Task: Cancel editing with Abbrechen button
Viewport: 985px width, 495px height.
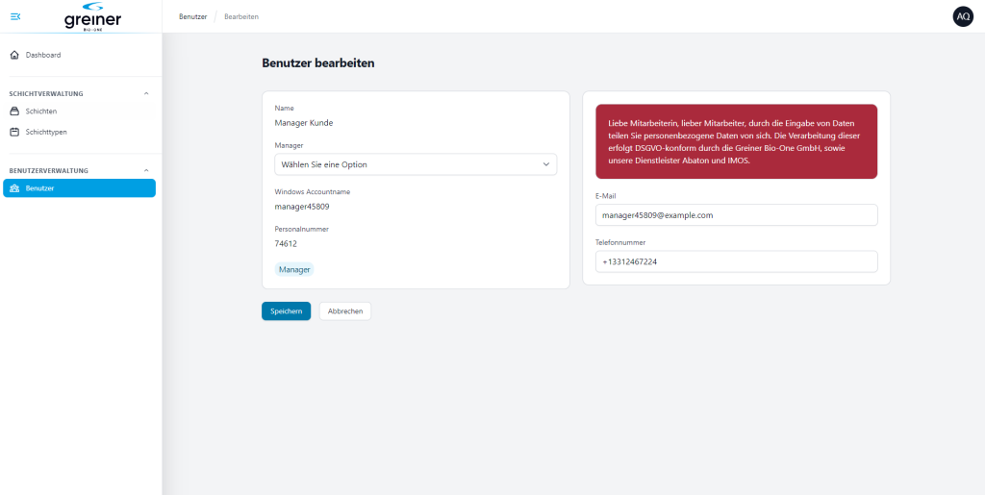Action: click(345, 311)
